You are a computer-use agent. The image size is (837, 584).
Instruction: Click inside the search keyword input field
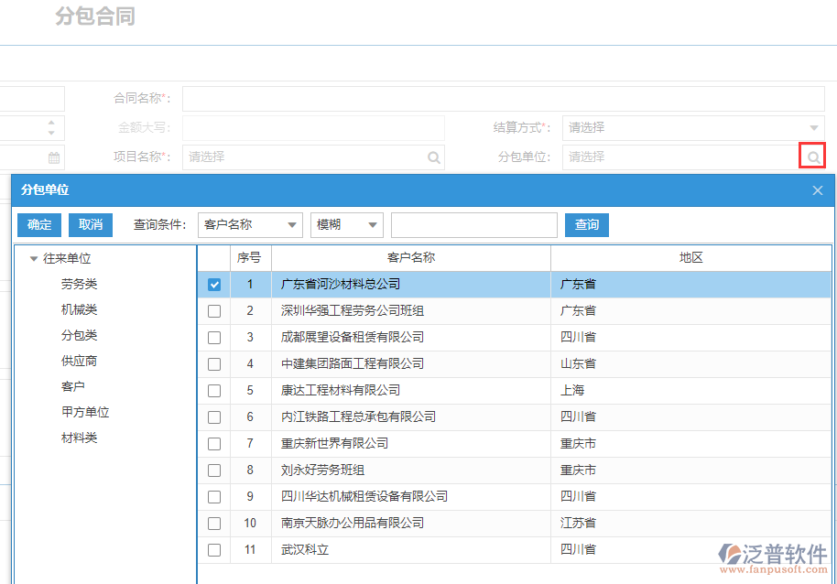pyautogui.click(x=473, y=224)
